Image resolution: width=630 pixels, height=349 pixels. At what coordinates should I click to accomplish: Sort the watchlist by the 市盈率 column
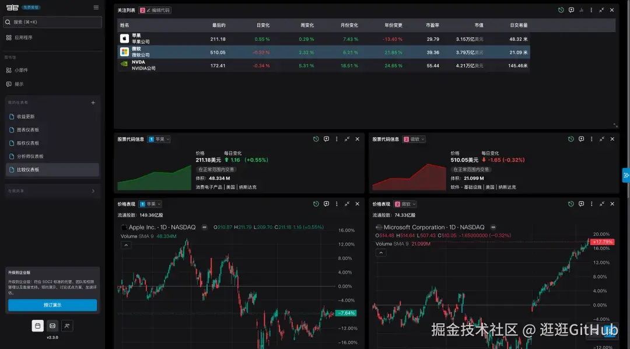pyautogui.click(x=433, y=25)
